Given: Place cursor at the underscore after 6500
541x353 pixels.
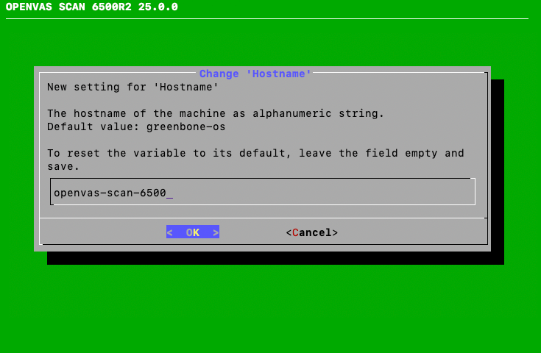Looking at the screenshot, I should [x=169, y=193].
